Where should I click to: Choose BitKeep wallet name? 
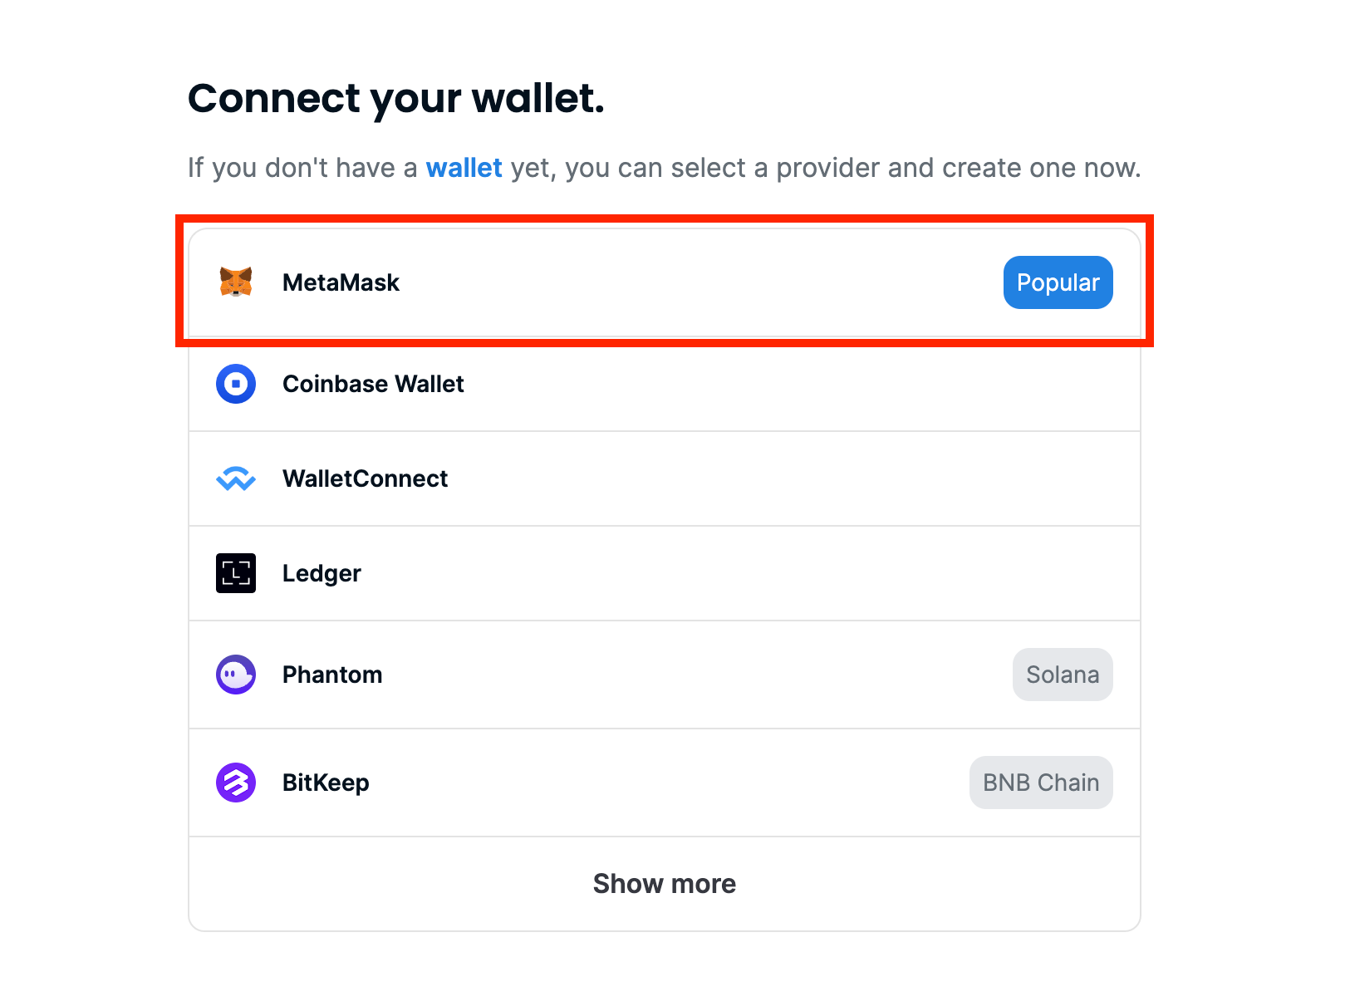(x=326, y=783)
